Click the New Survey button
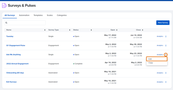Viewport: 173px width, 90px height. (163, 23)
